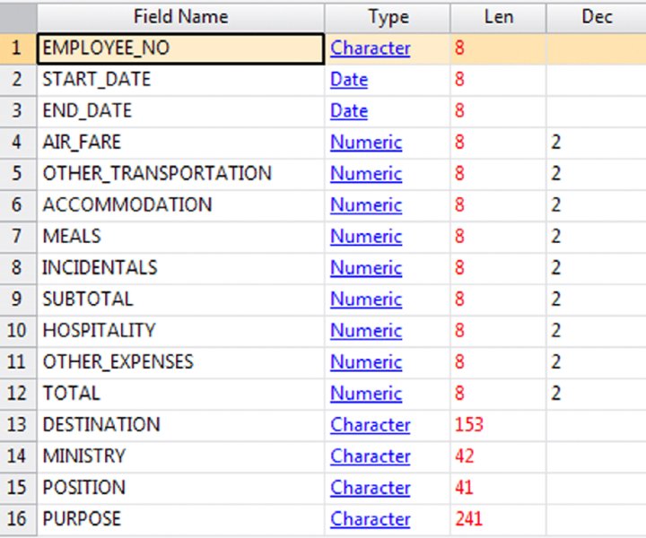Select row header number 7 for MEALS

tap(17, 237)
